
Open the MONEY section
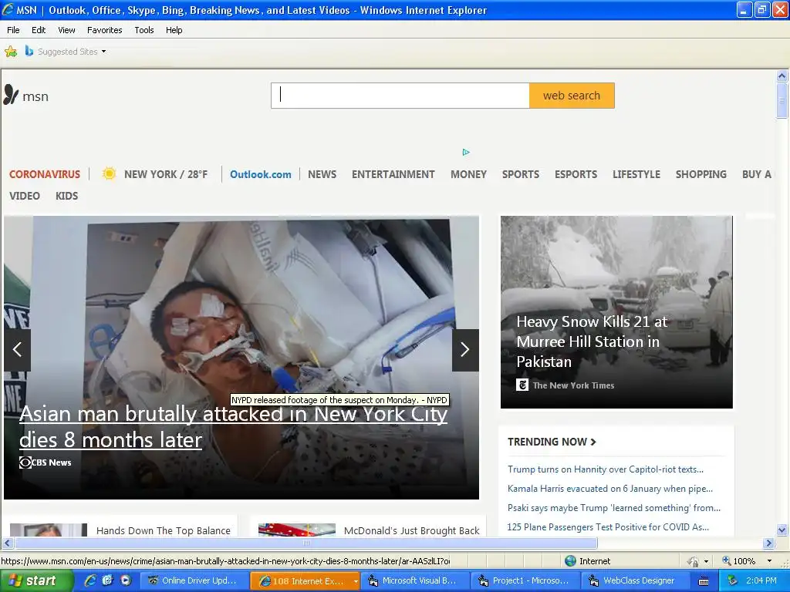(x=468, y=174)
